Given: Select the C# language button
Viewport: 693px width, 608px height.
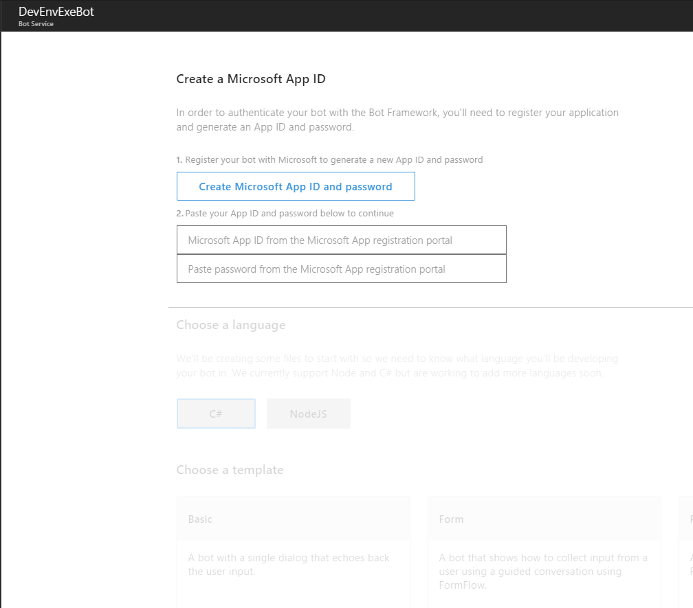Looking at the screenshot, I should pos(216,414).
